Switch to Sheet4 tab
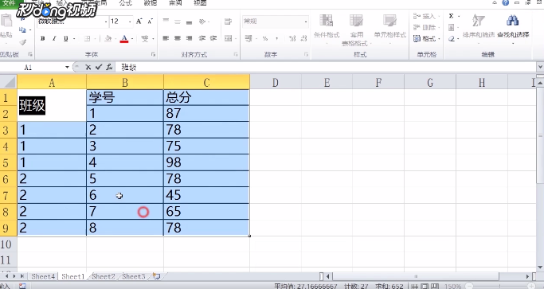 43,276
